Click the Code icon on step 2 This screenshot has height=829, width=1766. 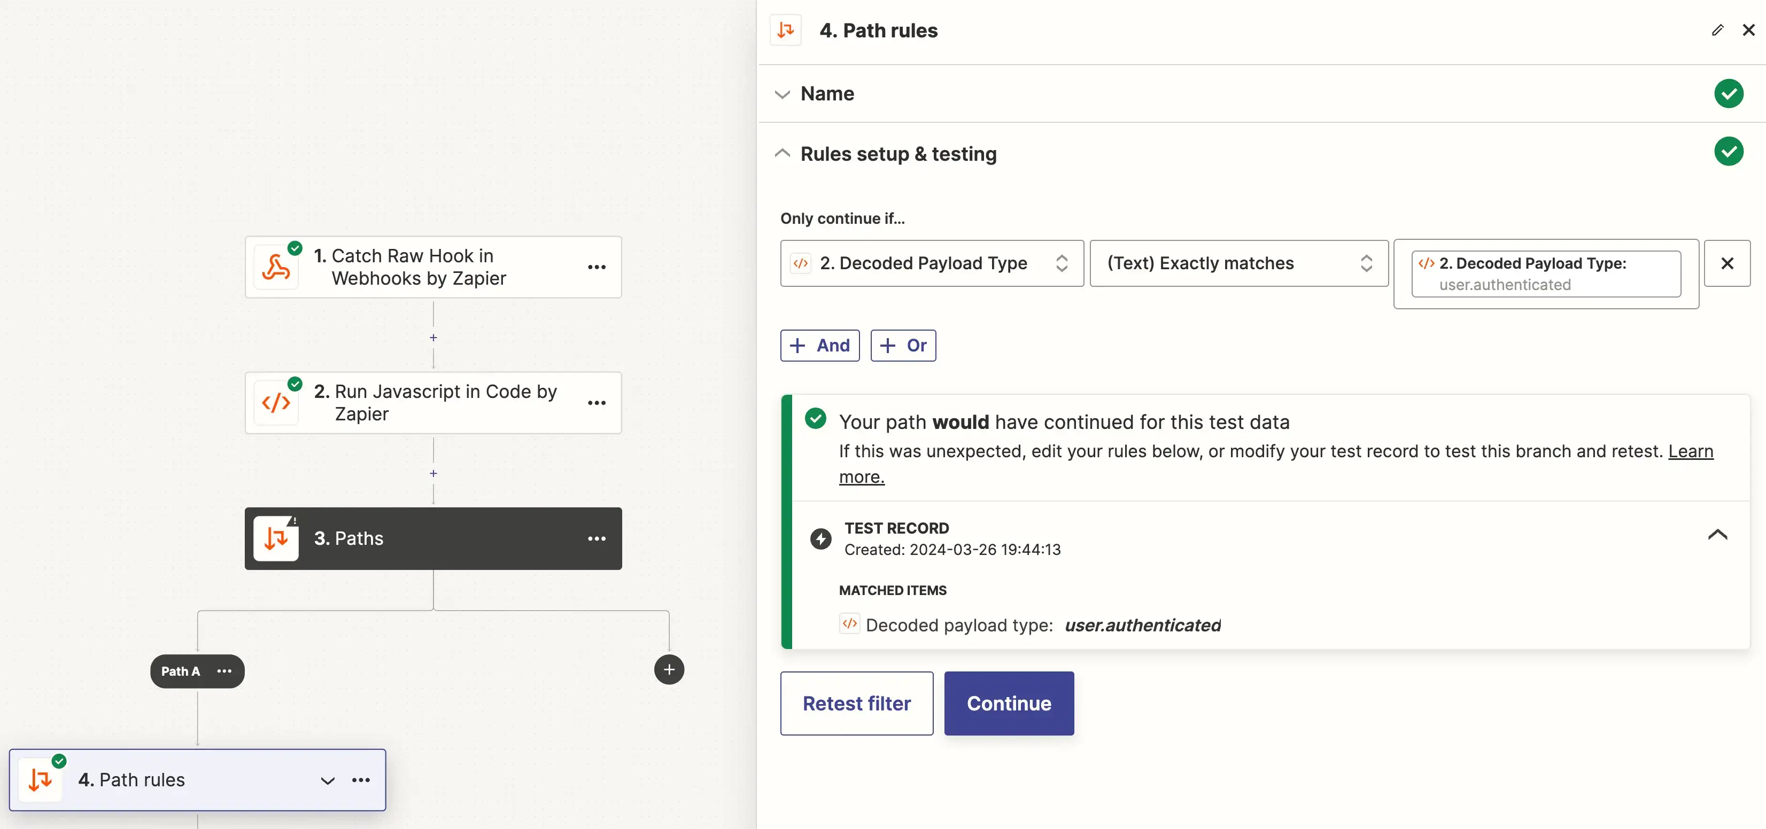pyautogui.click(x=276, y=403)
